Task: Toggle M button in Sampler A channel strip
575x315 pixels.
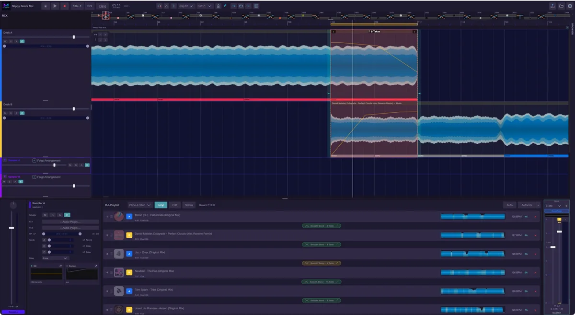Action: pos(45,215)
